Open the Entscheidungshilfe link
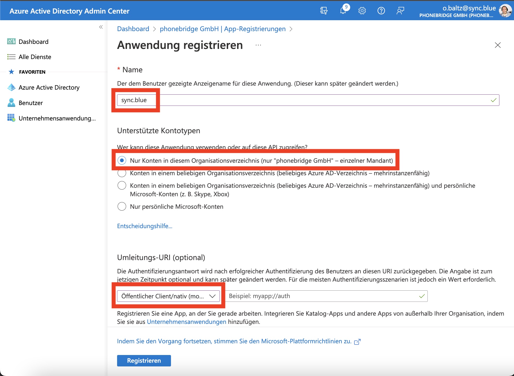 coord(145,226)
